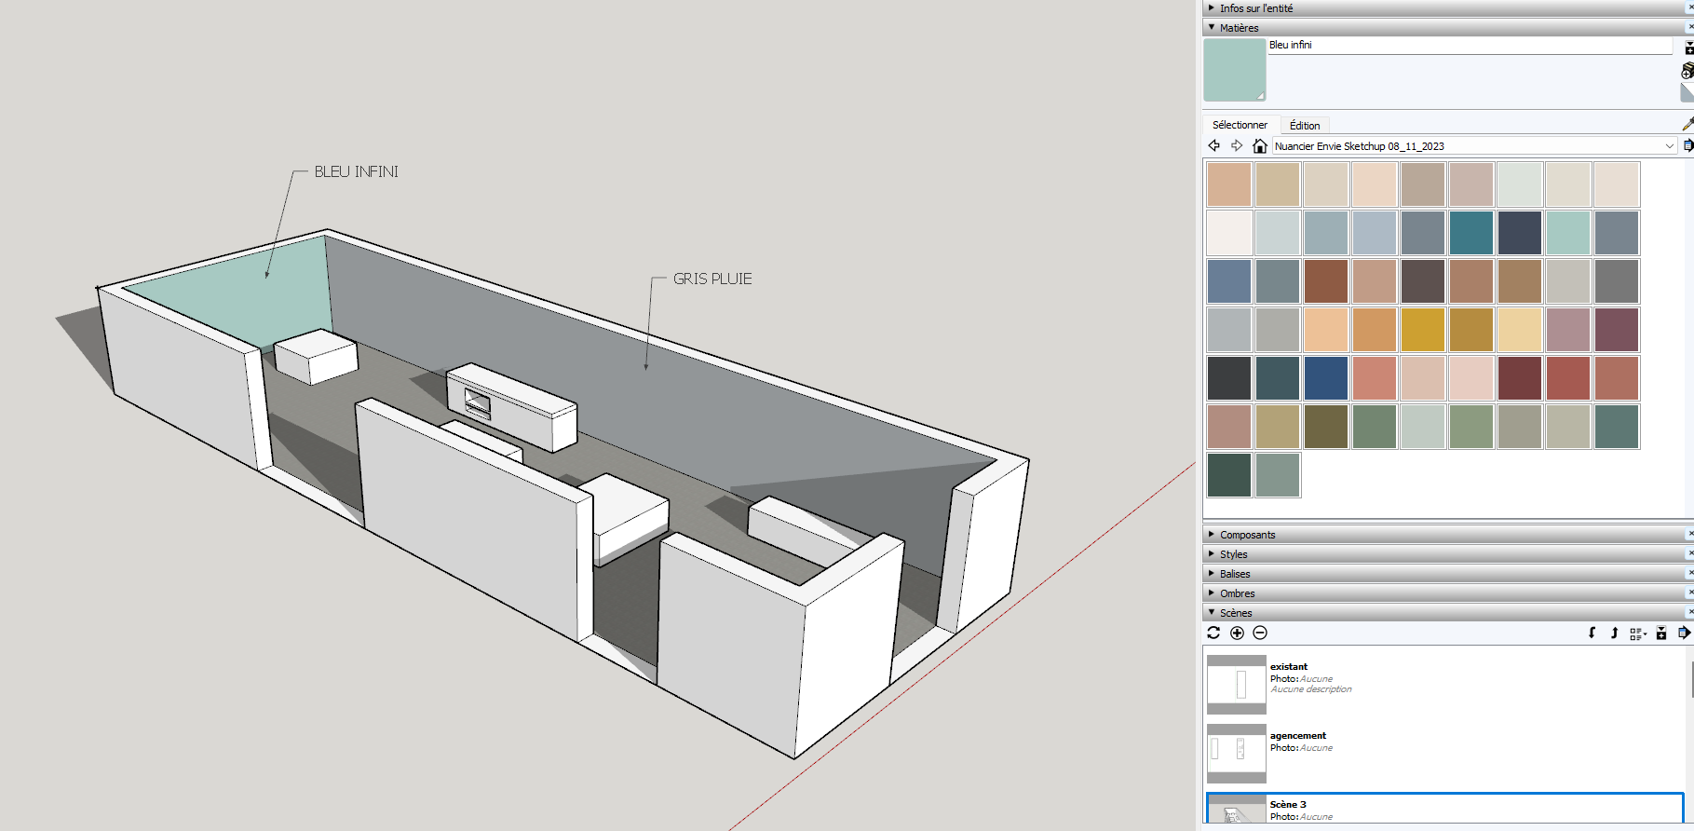
Task: Click the home icon in Matières browser
Action: tap(1259, 146)
